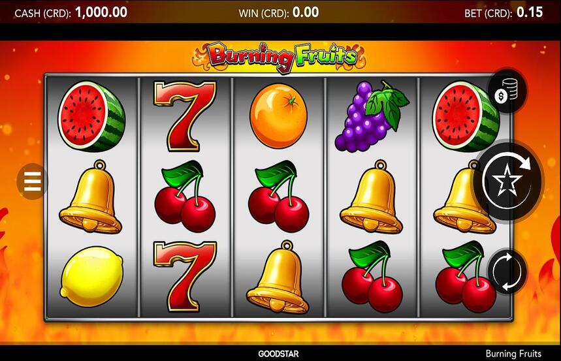Click the cherries on middle reel
Viewport: 561px width, 361px height.
click(278, 196)
